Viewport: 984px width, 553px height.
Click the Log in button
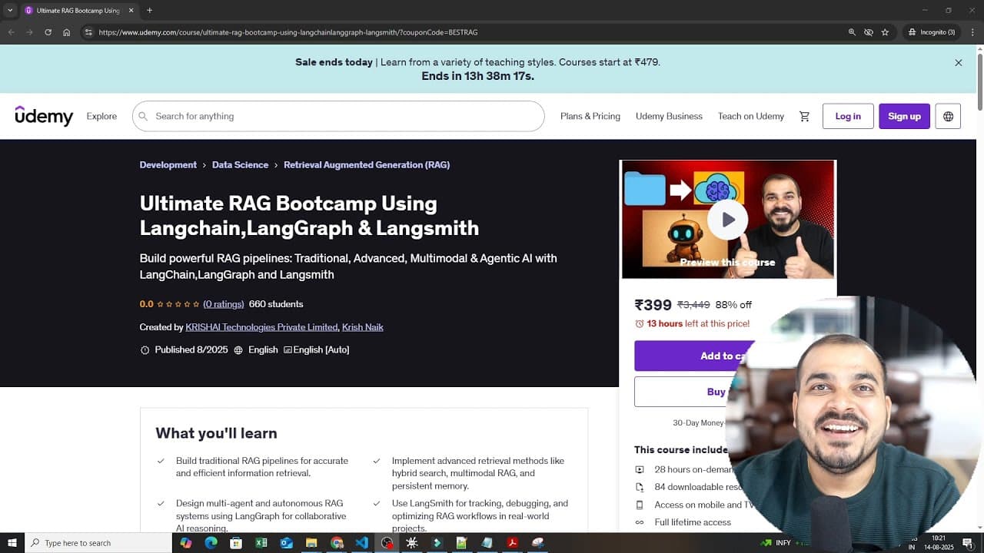pyautogui.click(x=848, y=116)
